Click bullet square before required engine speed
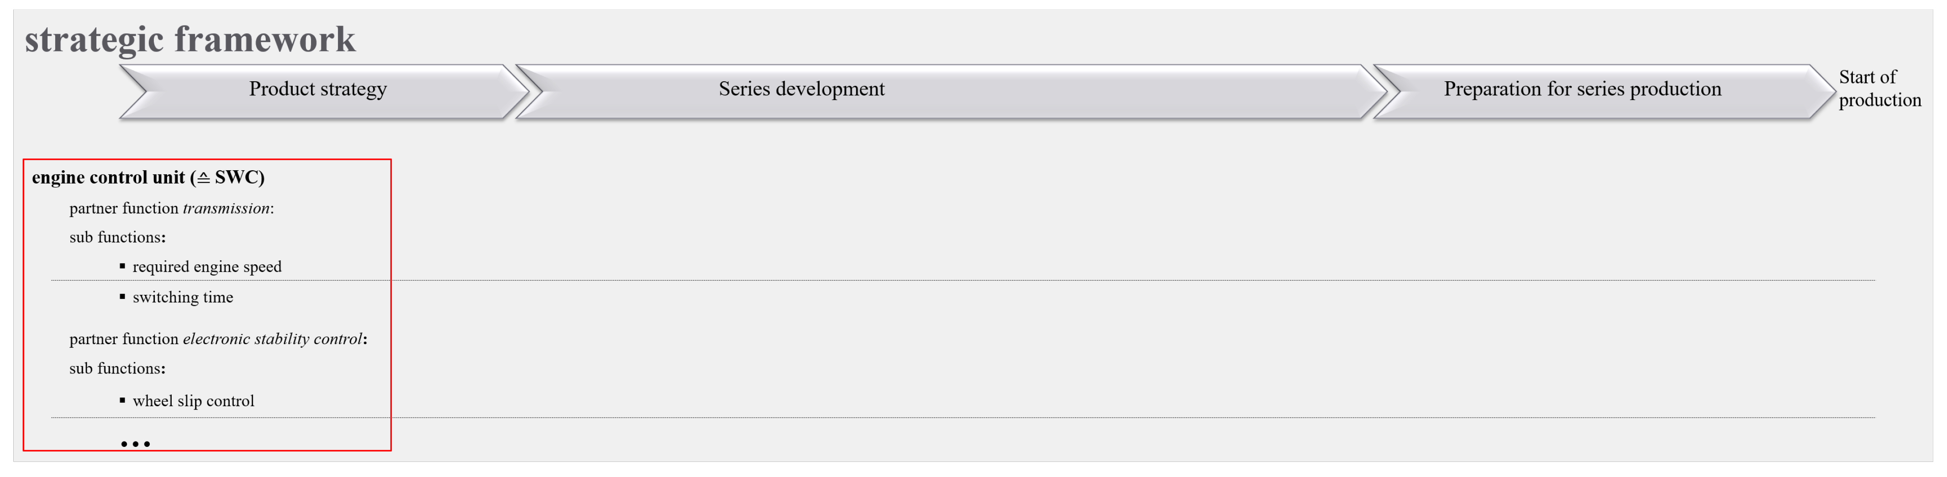The width and height of the screenshot is (1947, 477). tap(122, 266)
